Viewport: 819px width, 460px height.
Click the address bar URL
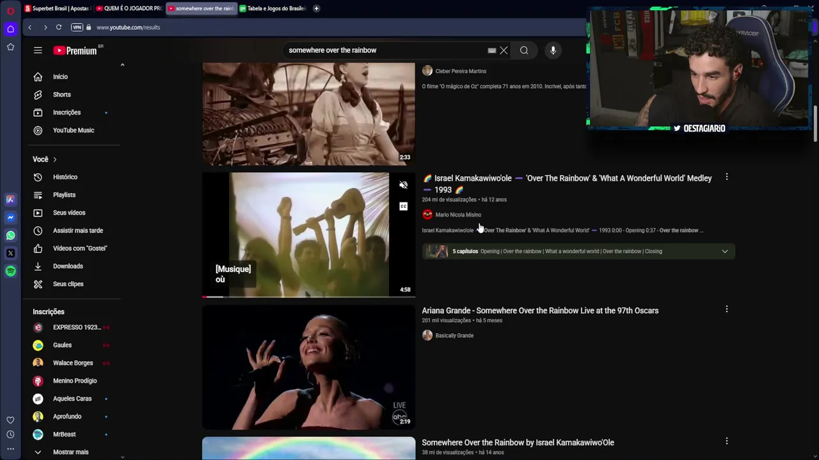[x=128, y=27]
